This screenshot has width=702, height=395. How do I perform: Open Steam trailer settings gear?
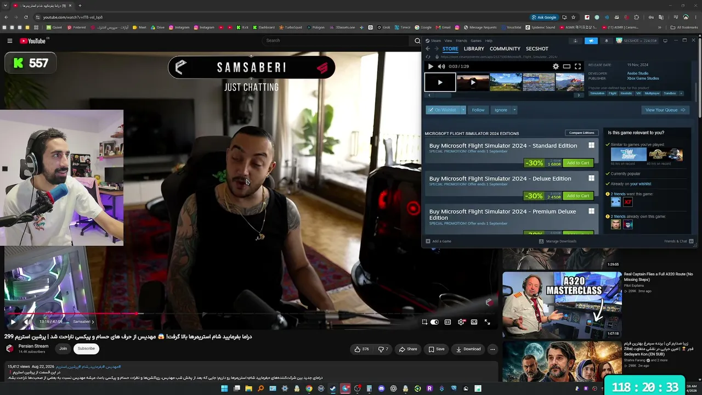[556, 66]
